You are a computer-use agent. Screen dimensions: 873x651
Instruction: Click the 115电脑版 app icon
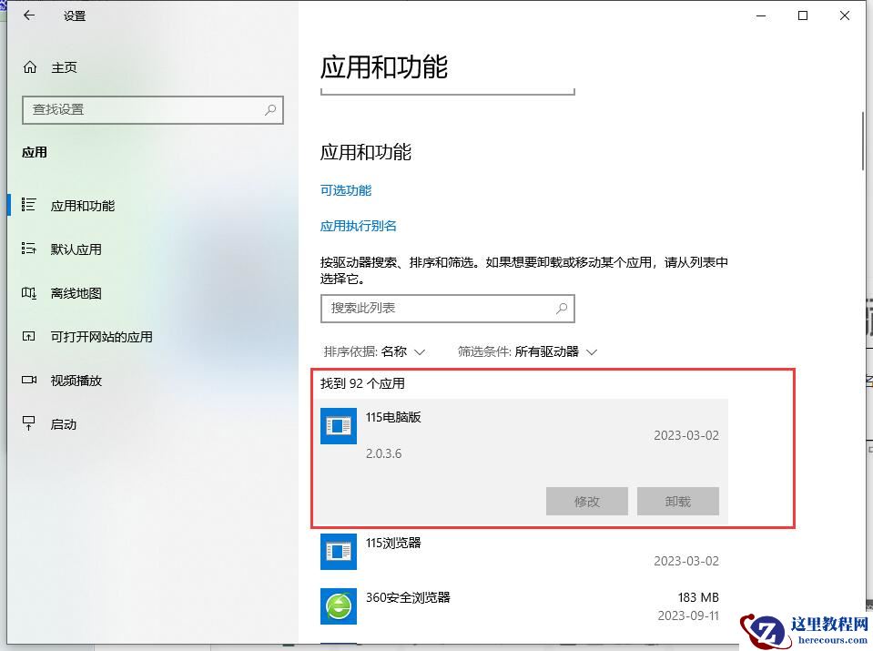point(338,425)
